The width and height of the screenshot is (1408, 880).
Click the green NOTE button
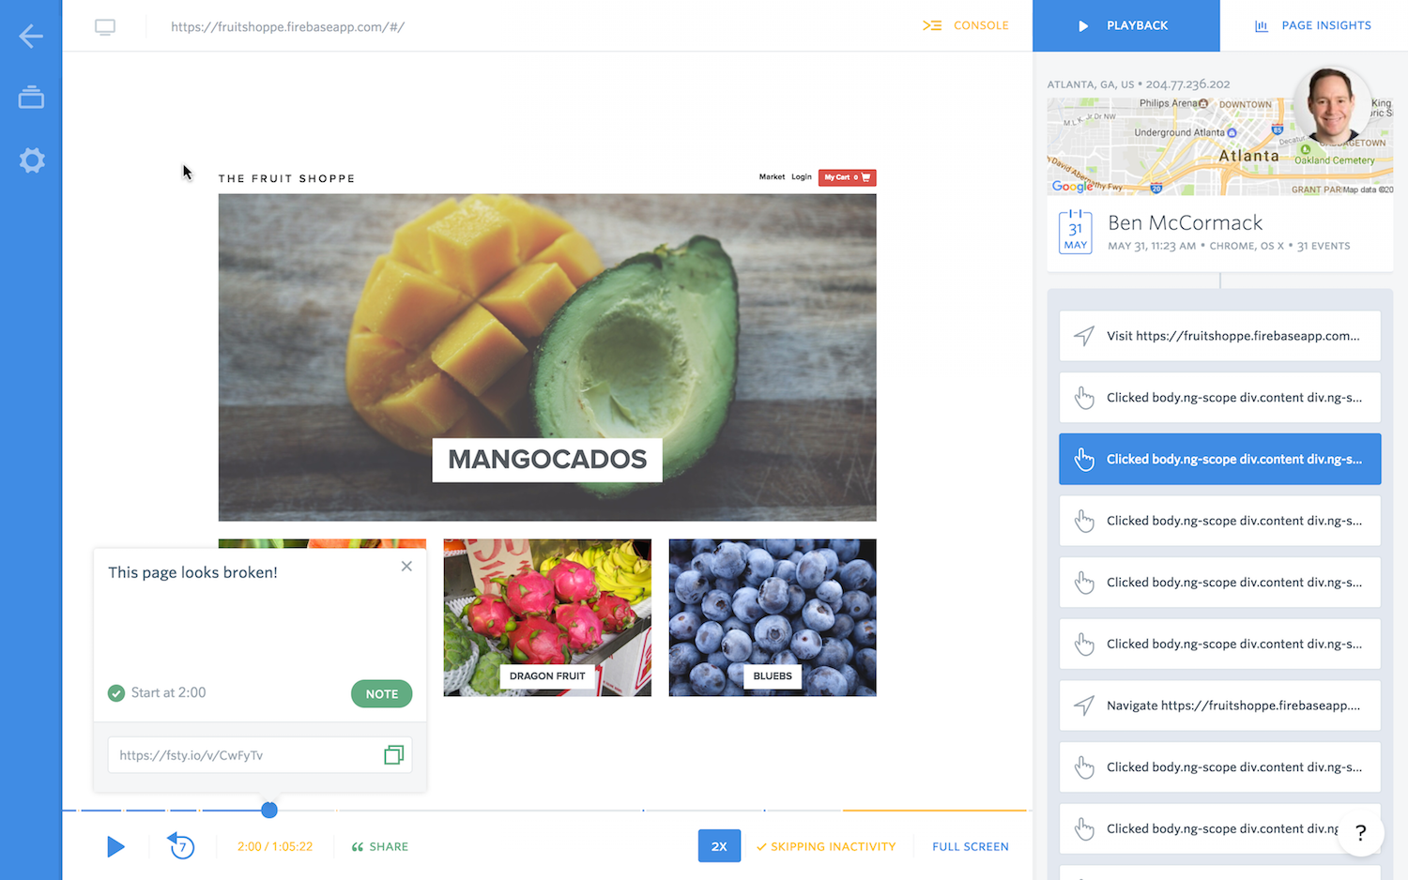click(382, 693)
